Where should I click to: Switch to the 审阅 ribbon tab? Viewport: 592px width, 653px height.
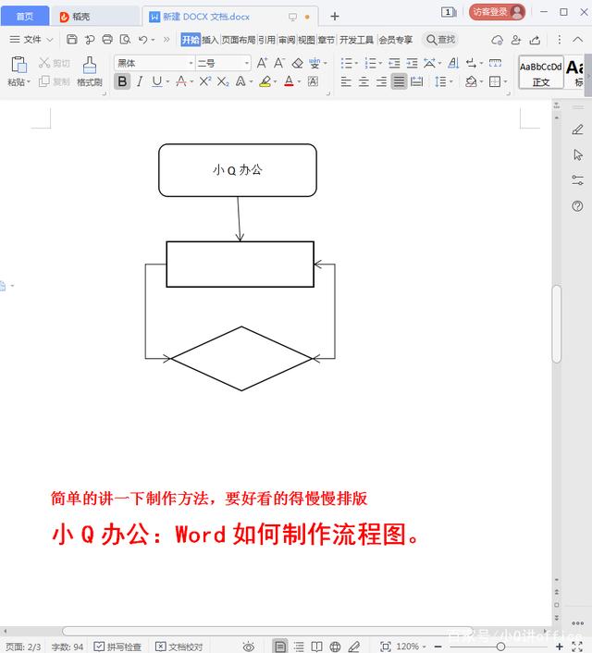tap(287, 40)
